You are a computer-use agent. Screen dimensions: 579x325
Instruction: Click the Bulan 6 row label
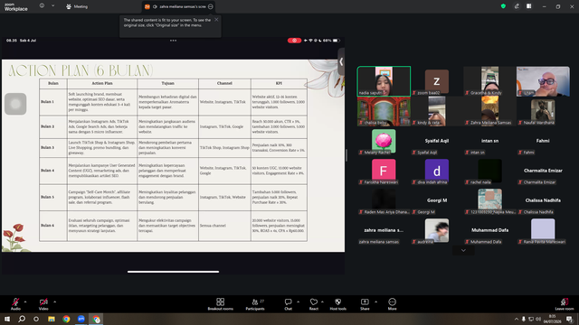tap(47, 226)
